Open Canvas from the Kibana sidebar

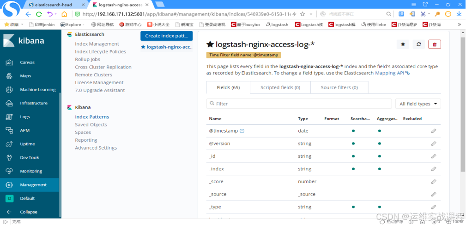coord(27,63)
